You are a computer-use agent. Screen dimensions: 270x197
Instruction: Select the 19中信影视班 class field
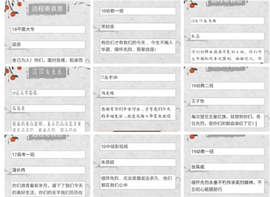pos(138,147)
